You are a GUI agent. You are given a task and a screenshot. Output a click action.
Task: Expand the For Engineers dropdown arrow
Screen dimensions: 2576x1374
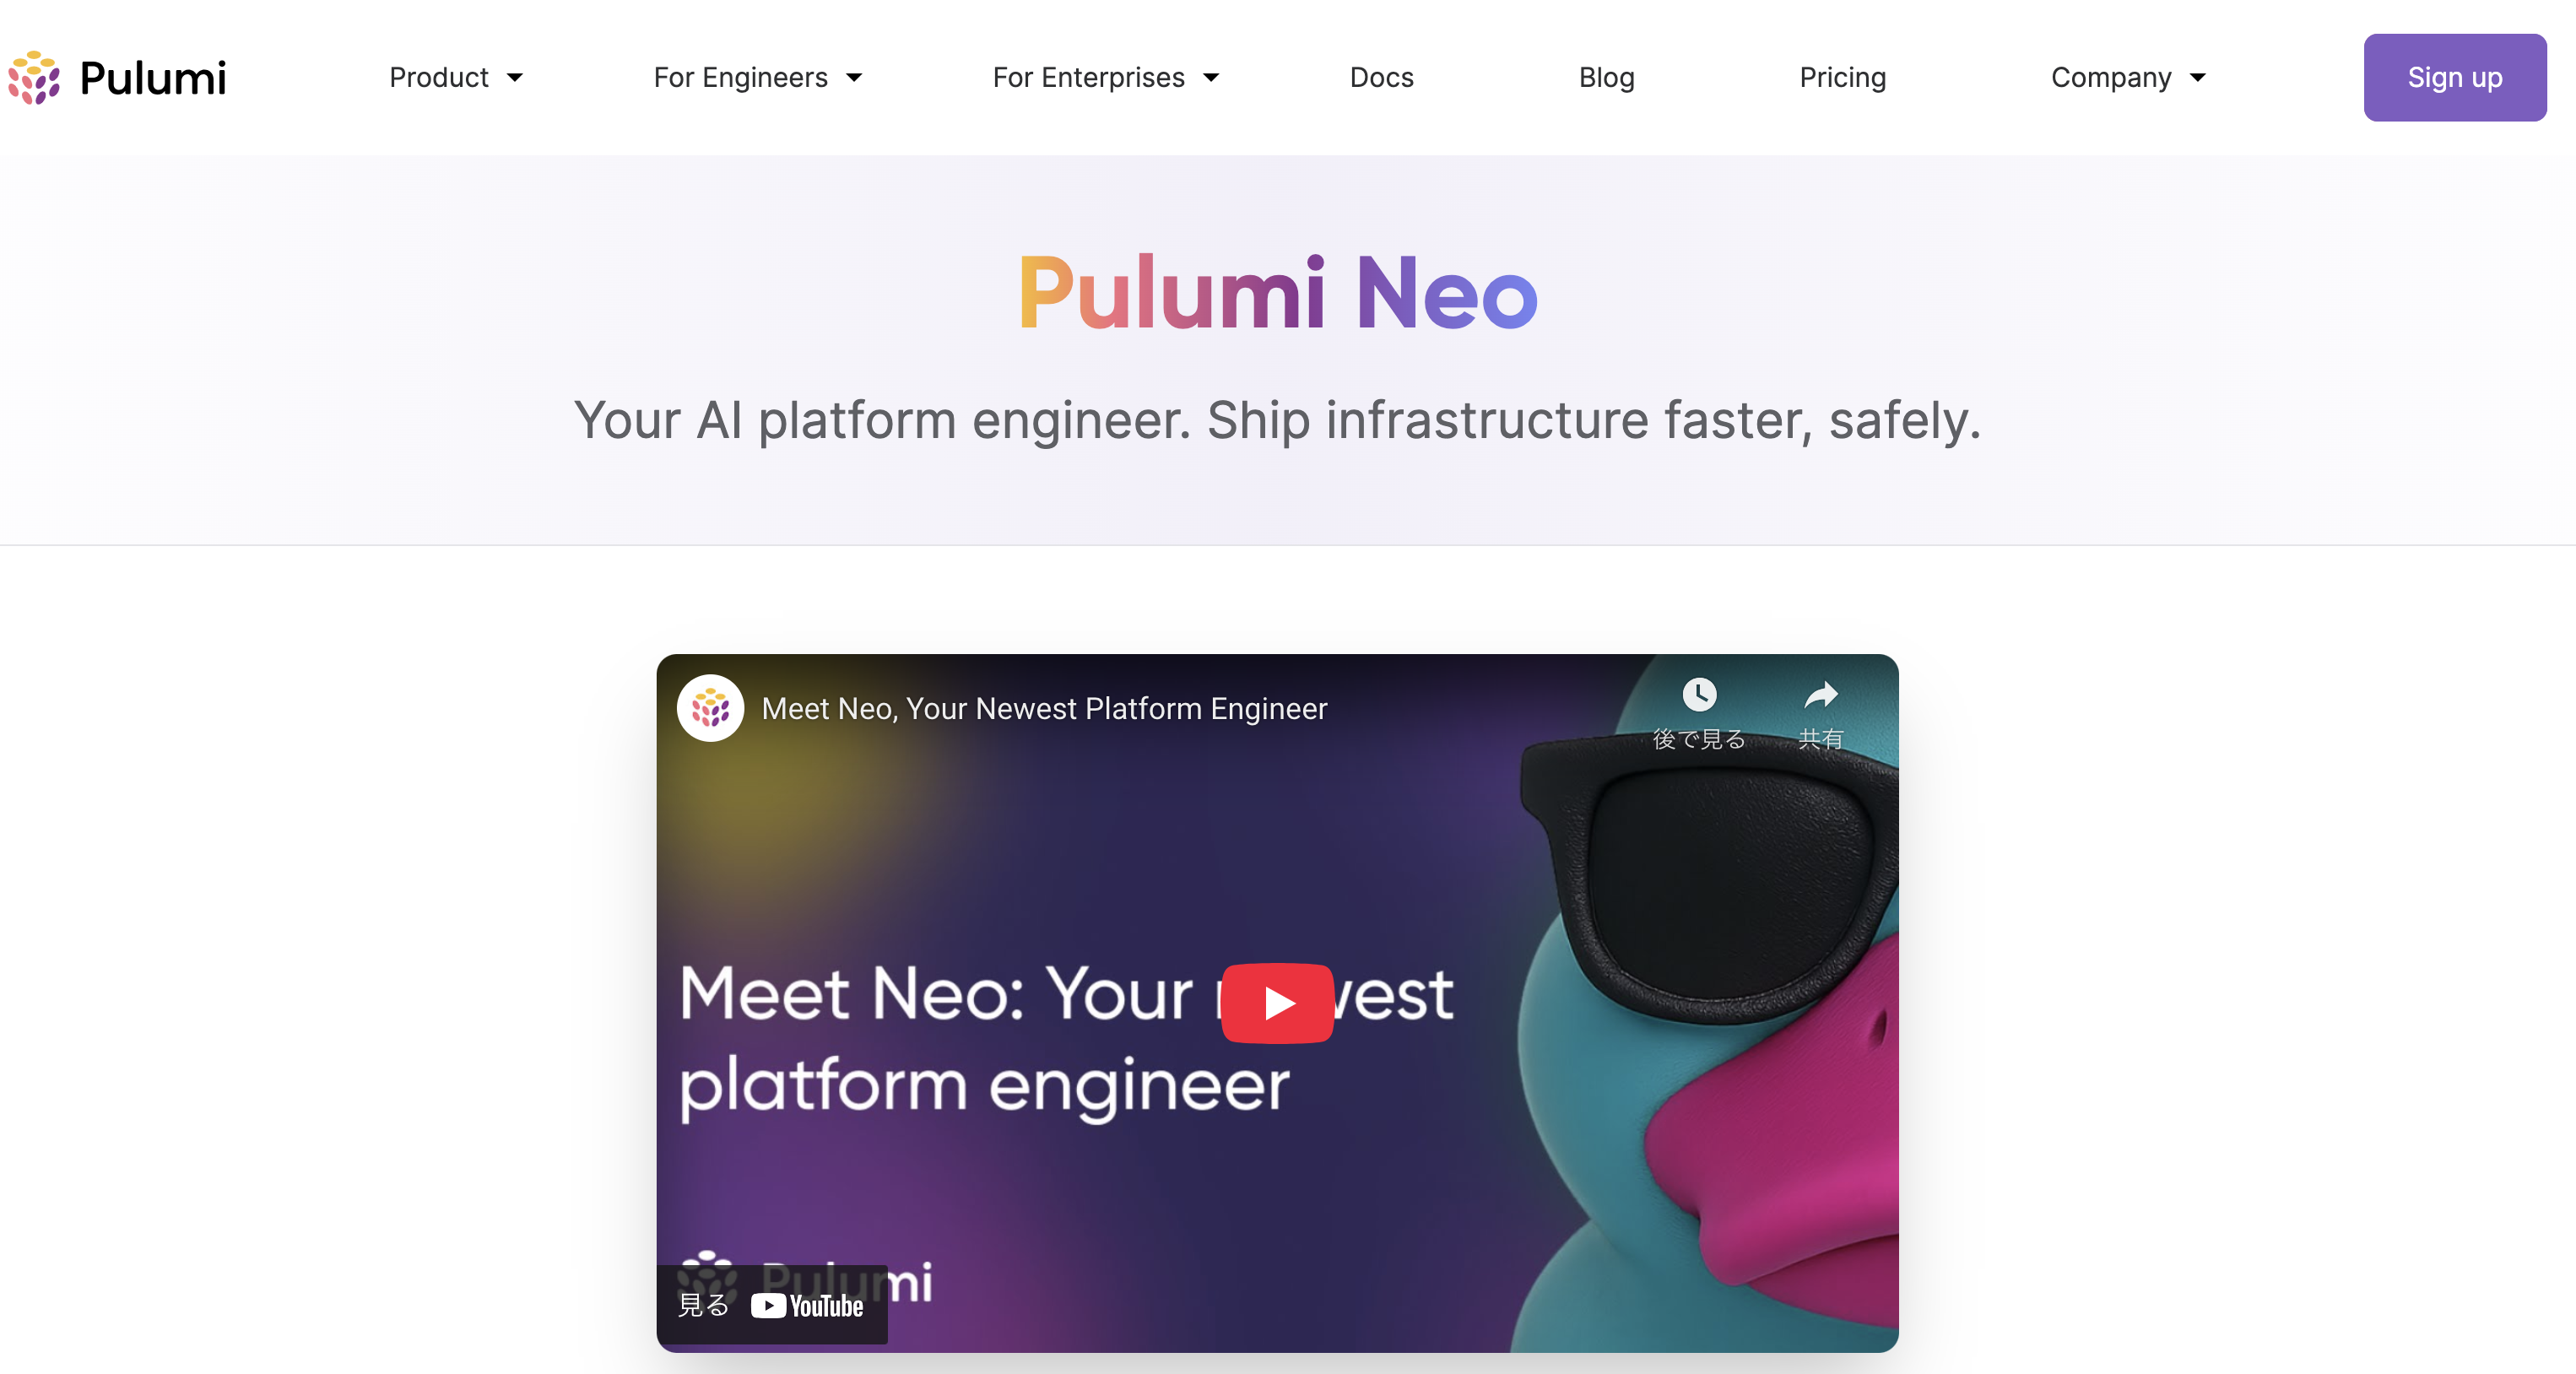click(x=854, y=78)
